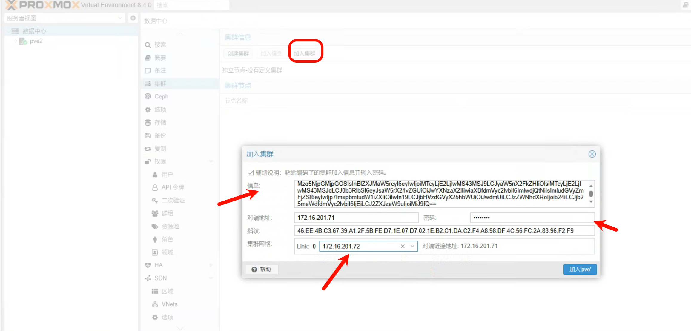Open the Link 0 address dropdown
Viewport: 691px width, 331px height.
click(412, 246)
